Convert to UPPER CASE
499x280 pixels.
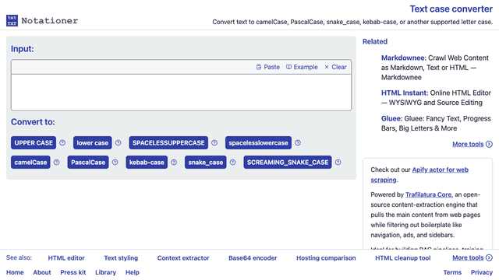tap(34, 143)
